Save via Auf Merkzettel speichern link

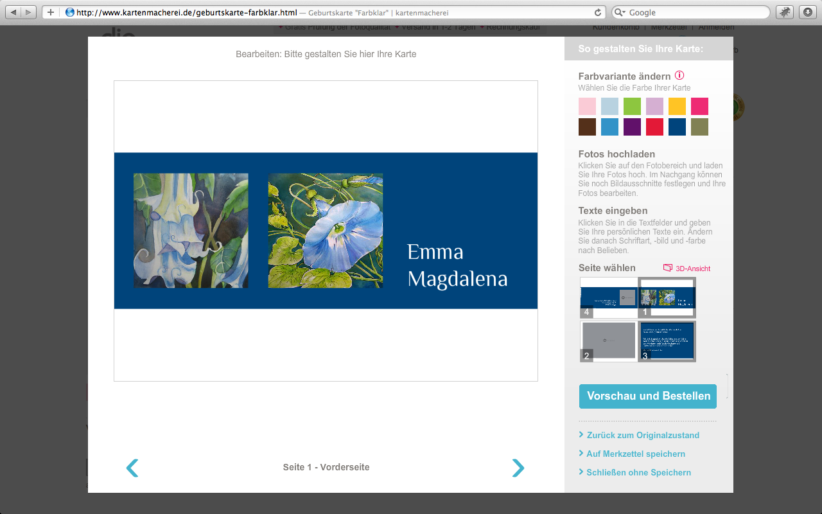click(x=635, y=454)
